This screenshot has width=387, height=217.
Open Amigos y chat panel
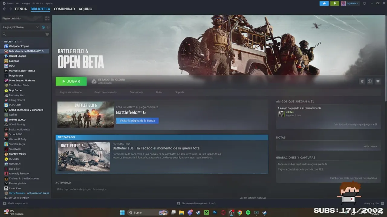(374, 203)
